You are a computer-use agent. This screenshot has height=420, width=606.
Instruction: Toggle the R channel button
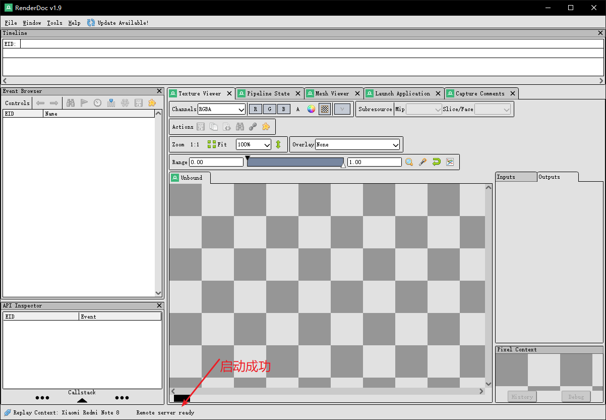point(256,109)
